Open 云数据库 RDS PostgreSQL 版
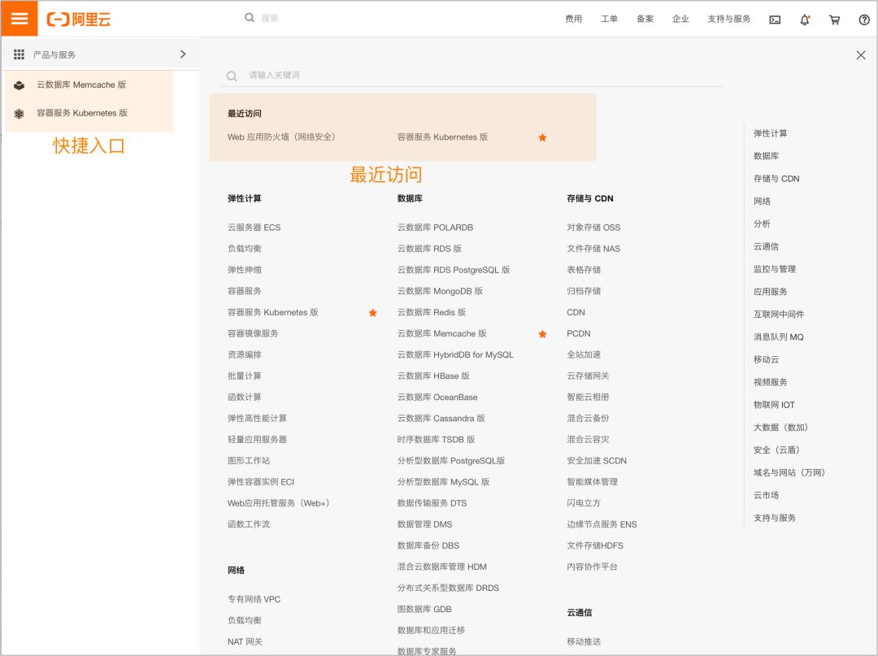 [x=454, y=270]
